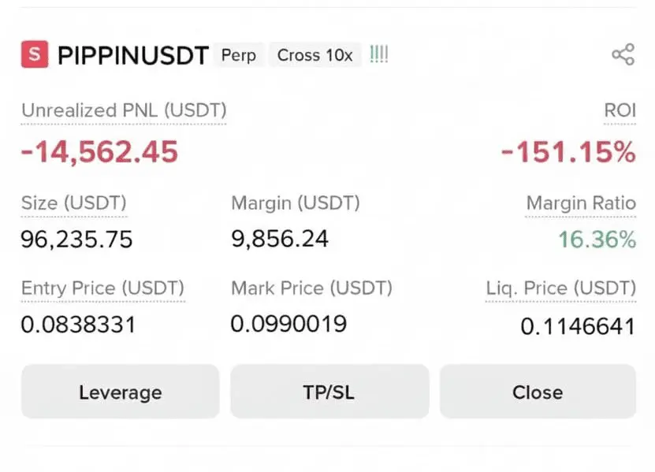This screenshot has width=655, height=472.
Task: Tap the Mark Price (USDT) label
Action: tap(311, 288)
